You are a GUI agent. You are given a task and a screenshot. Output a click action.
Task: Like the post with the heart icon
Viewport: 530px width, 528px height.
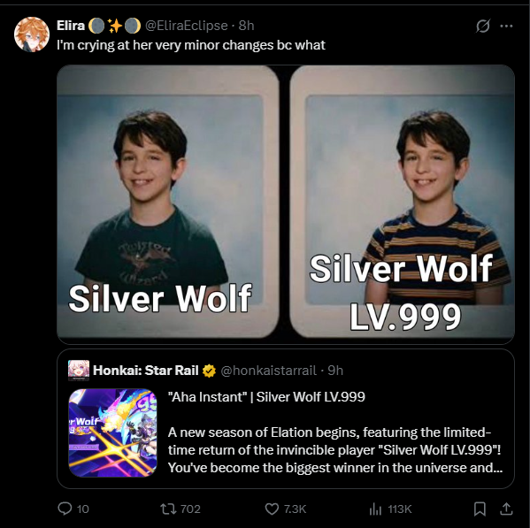pyautogui.click(x=272, y=509)
